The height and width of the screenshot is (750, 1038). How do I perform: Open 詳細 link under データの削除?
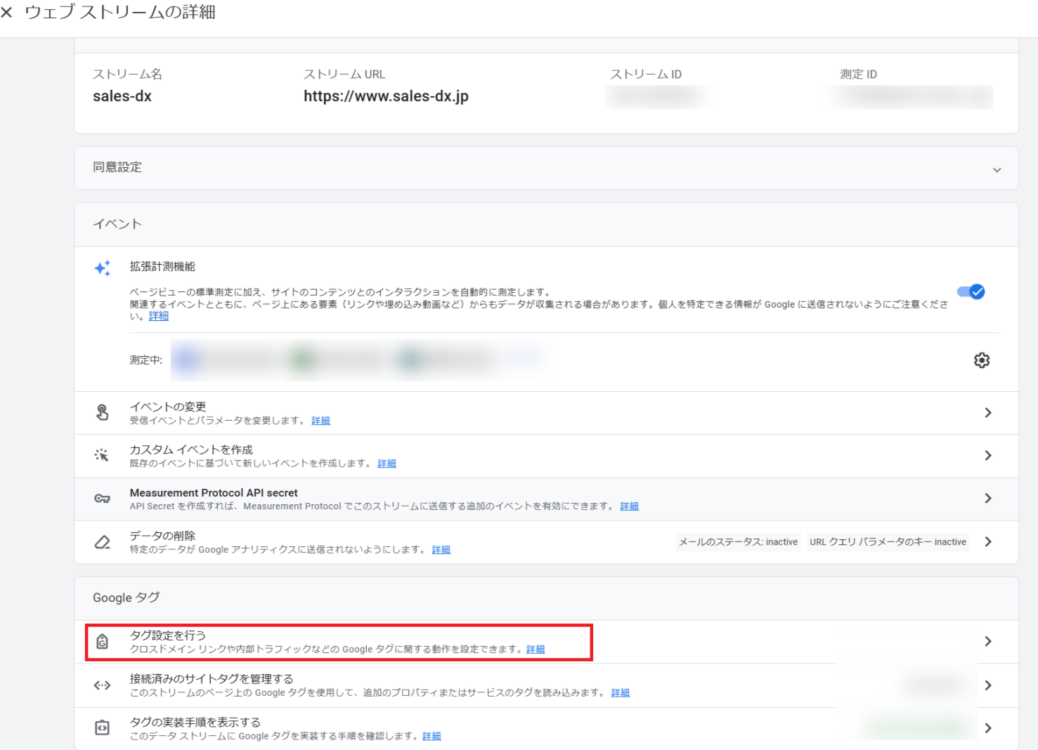click(x=441, y=550)
